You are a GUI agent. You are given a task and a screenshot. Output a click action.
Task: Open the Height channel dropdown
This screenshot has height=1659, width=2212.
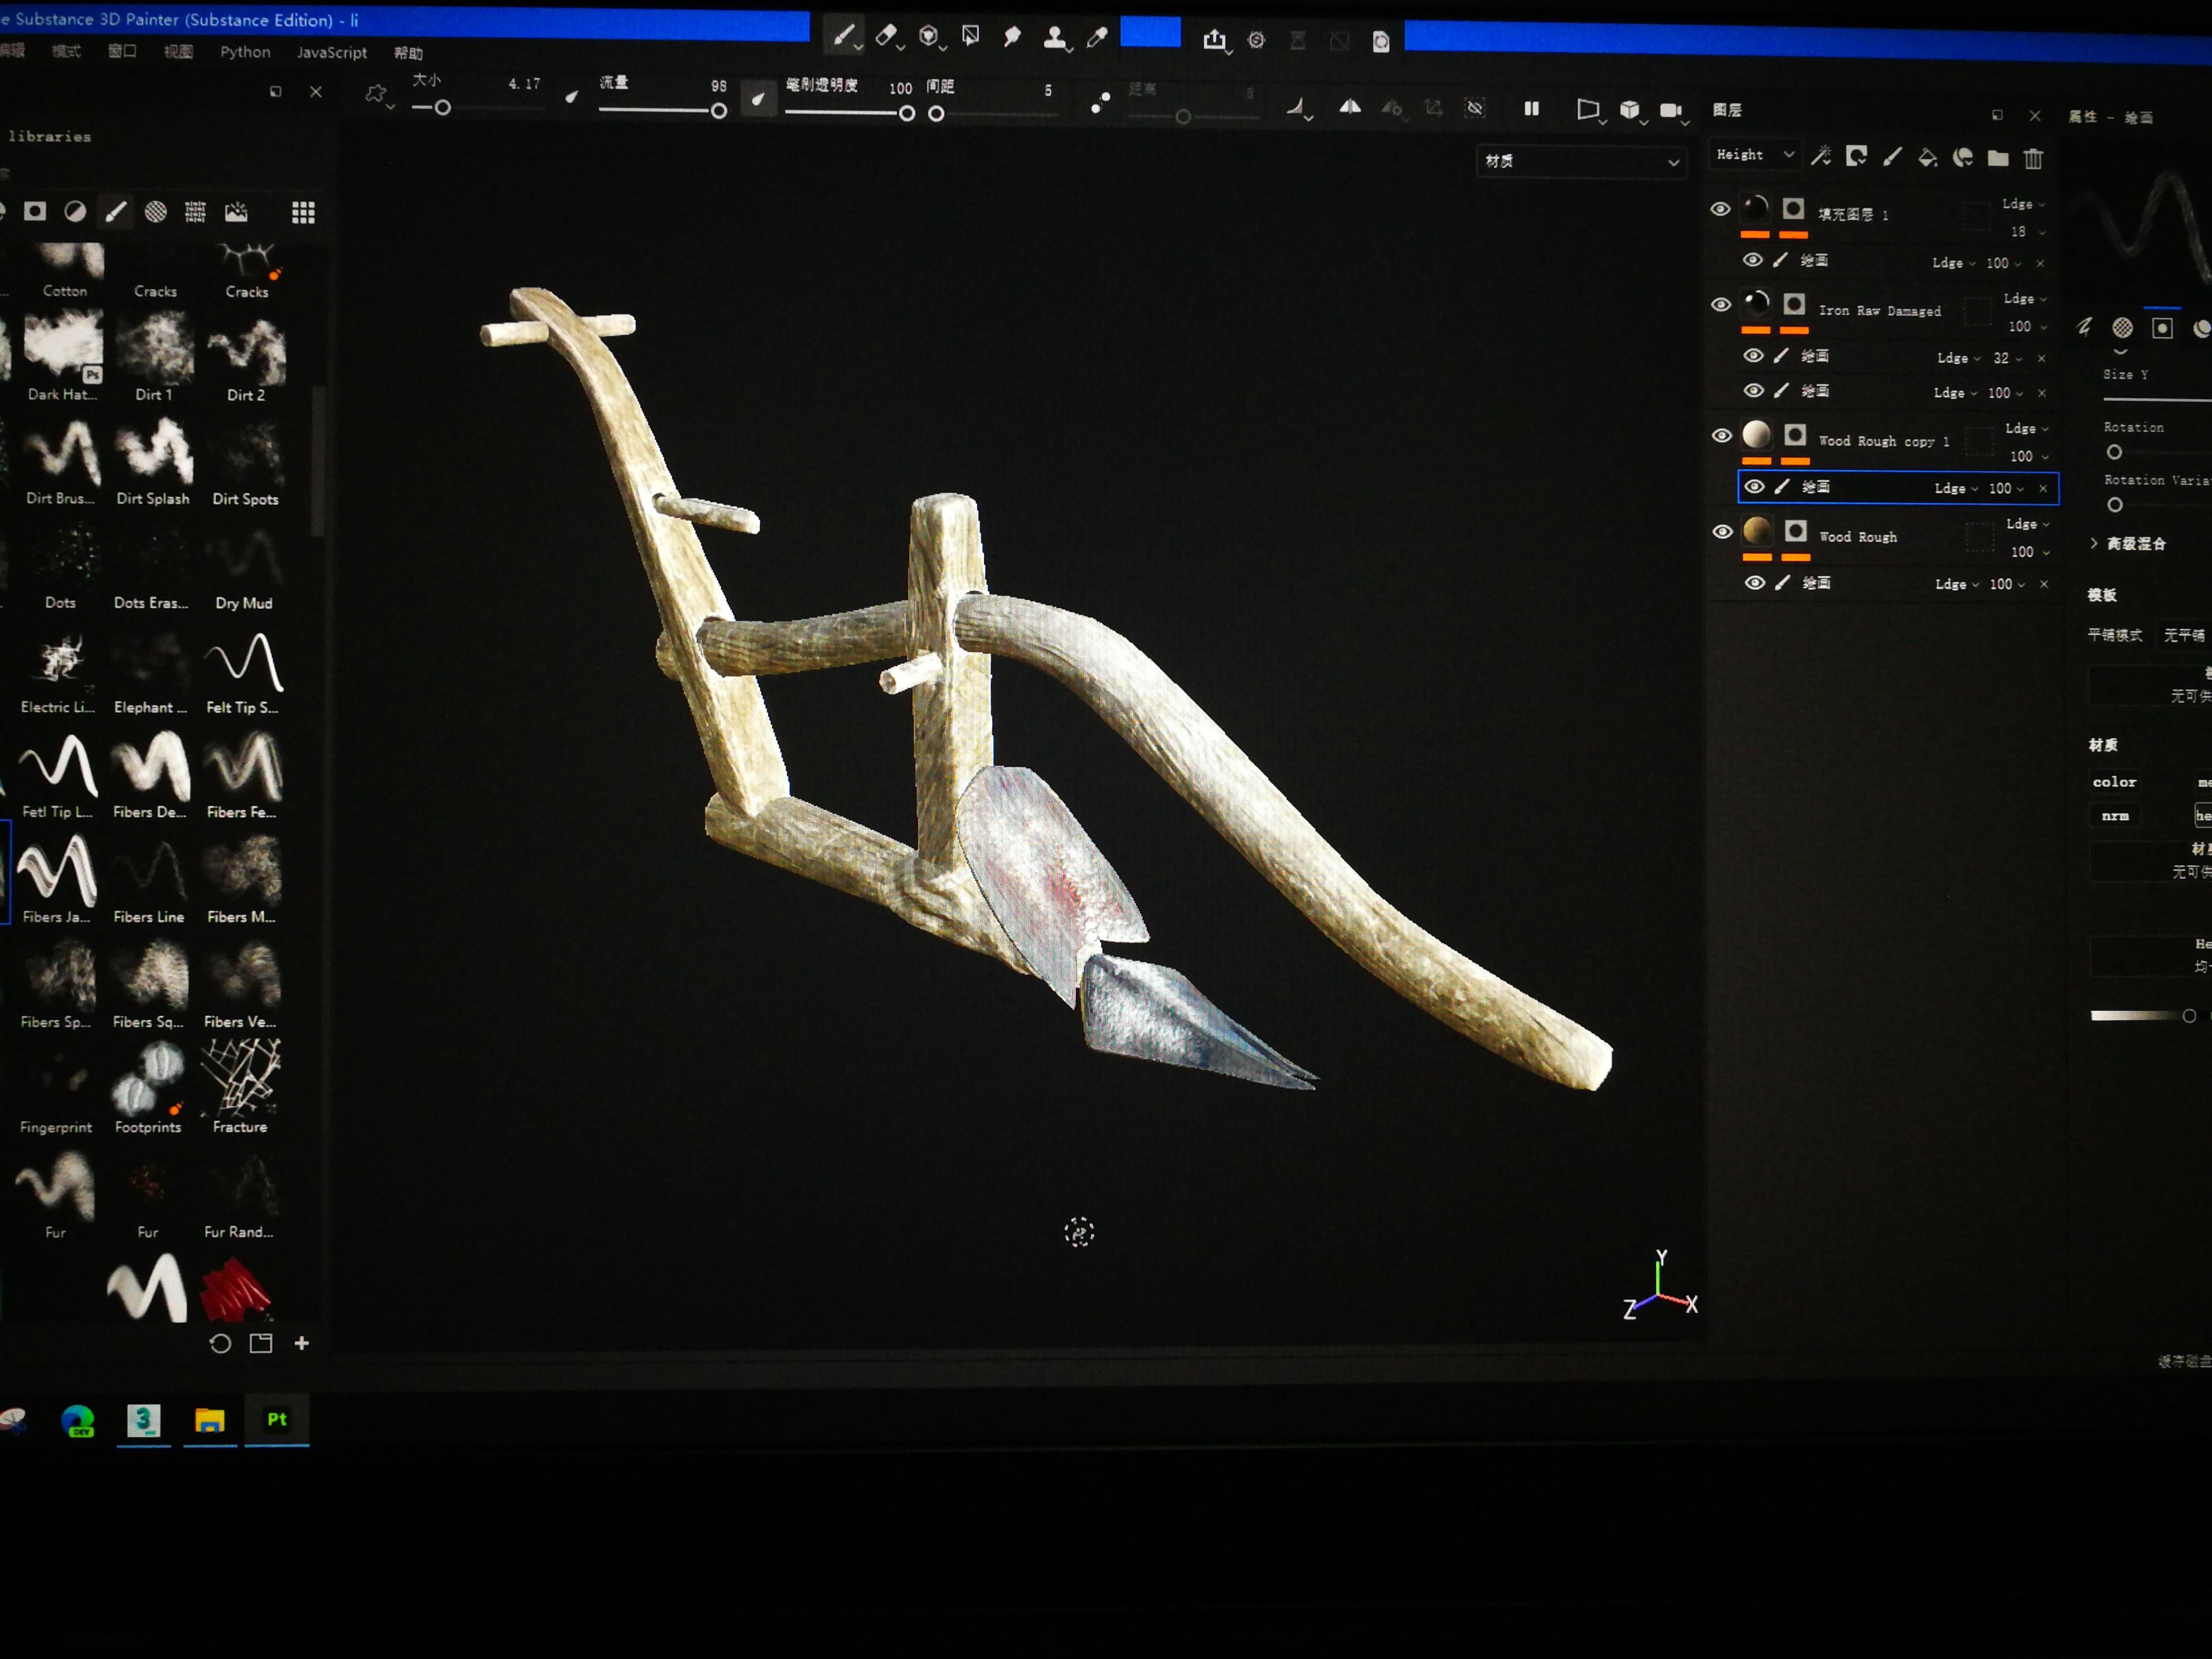click(x=1755, y=155)
